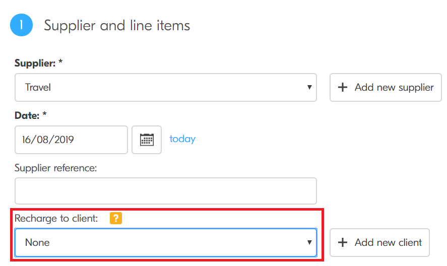Screen dimensions: 447x266
Task: Click the 'Supplier reference:' label
Action: point(55,168)
